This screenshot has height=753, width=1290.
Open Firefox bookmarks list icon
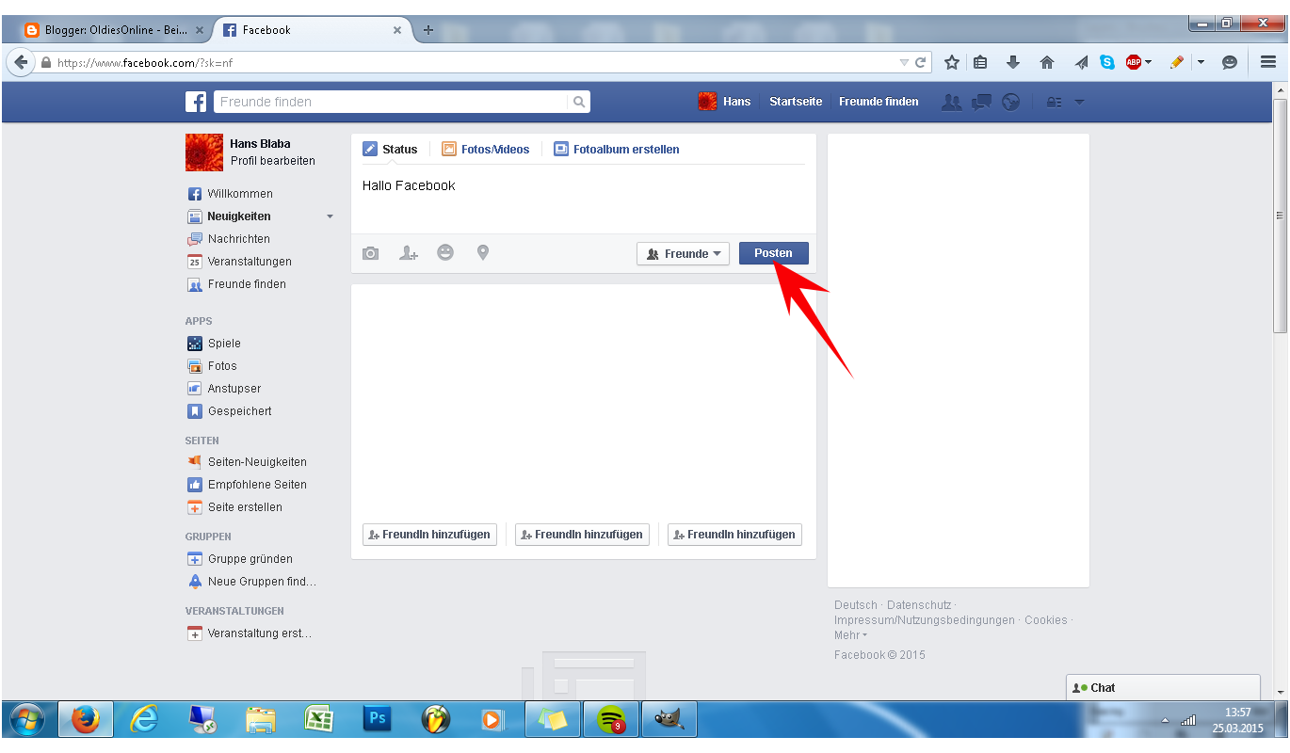click(980, 62)
